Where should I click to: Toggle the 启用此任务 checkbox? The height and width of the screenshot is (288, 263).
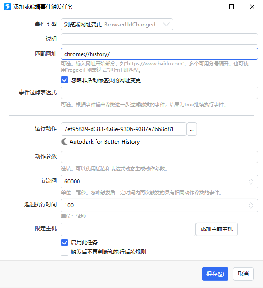[65, 243]
